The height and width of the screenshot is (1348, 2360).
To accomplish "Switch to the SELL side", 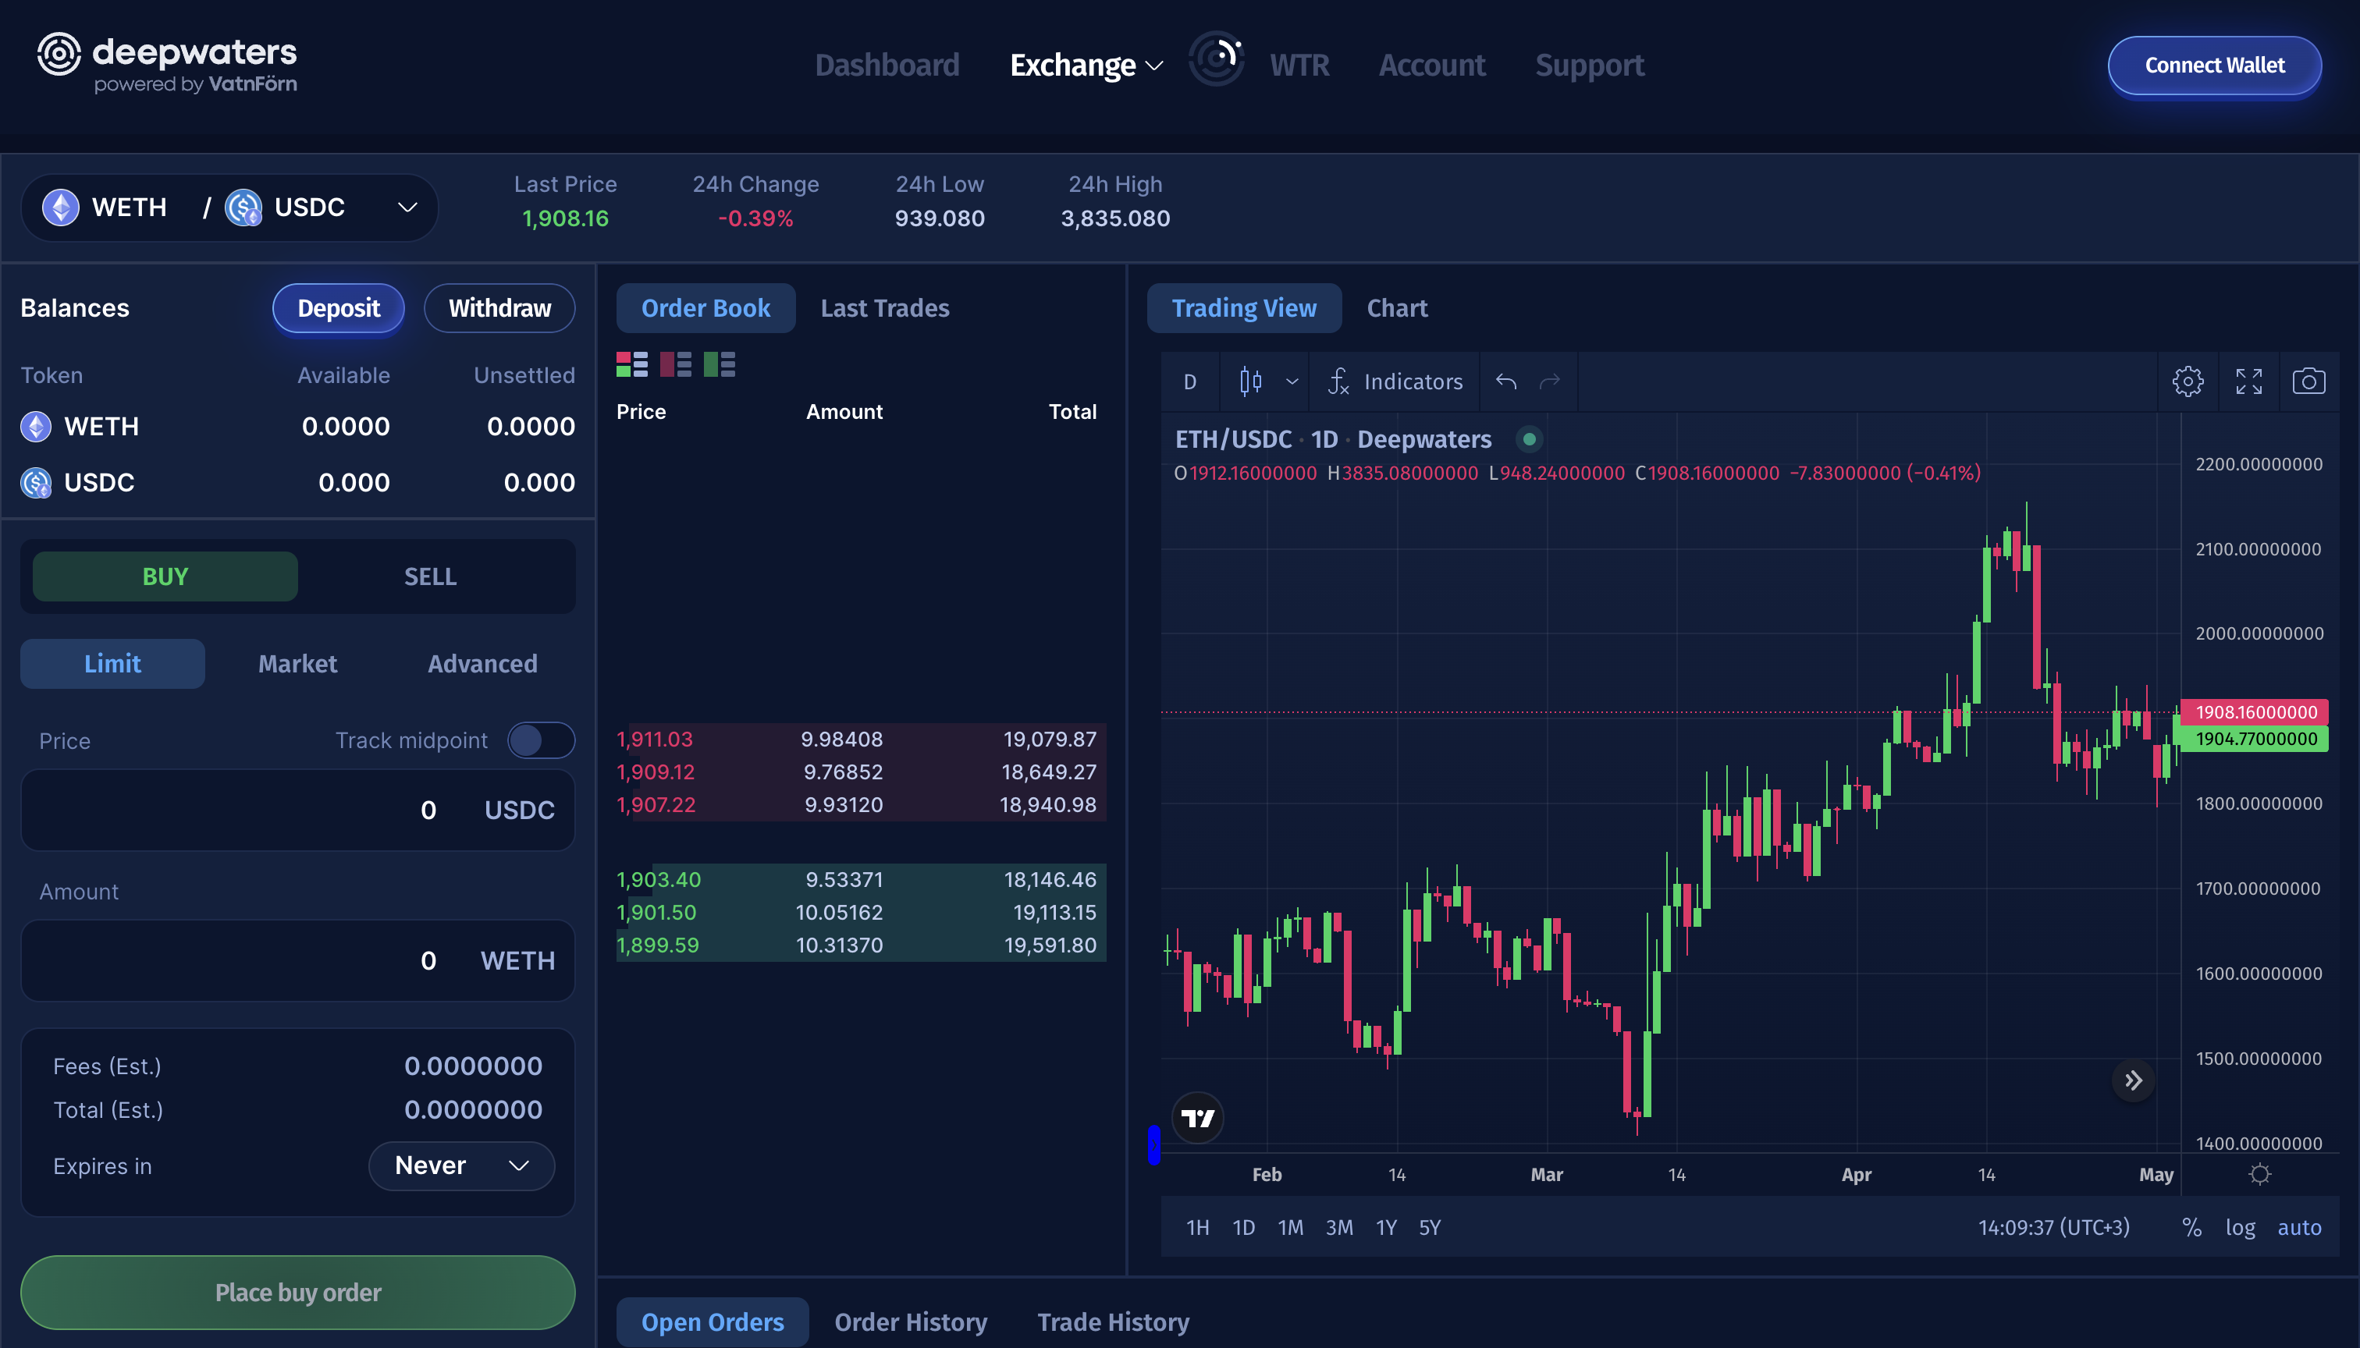I will click(x=431, y=576).
